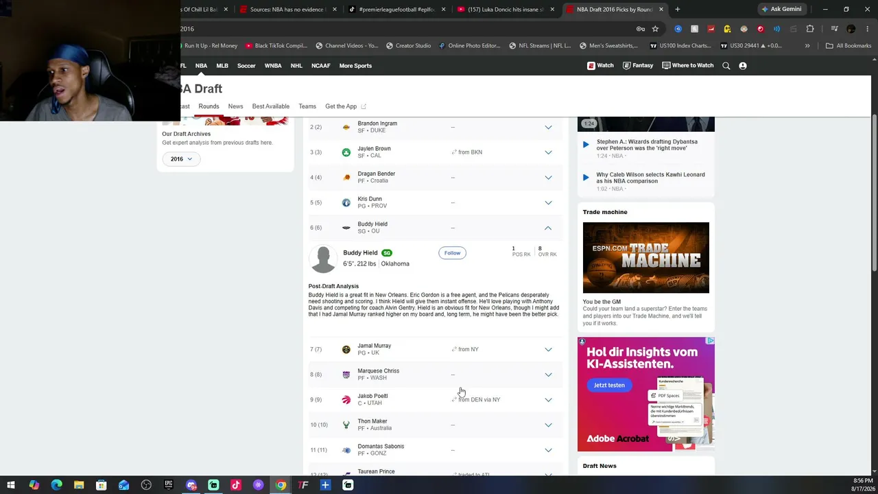Screen dimensions: 878x494
Task: Expand Marquese Chriss pick details
Action: click(x=548, y=375)
